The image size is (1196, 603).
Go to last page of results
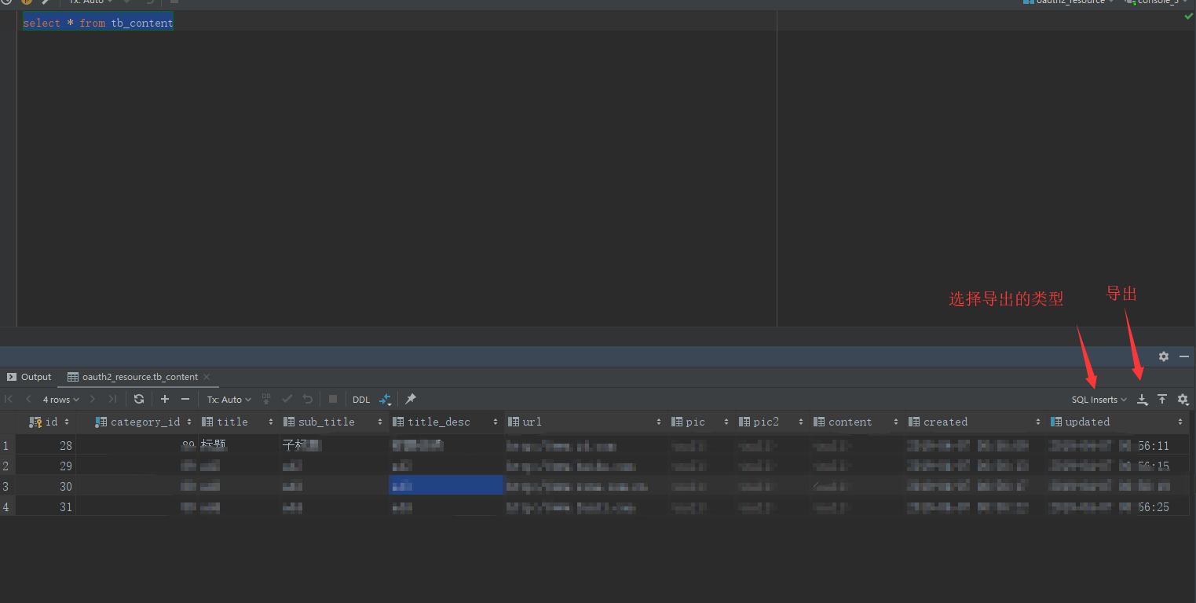(x=112, y=400)
